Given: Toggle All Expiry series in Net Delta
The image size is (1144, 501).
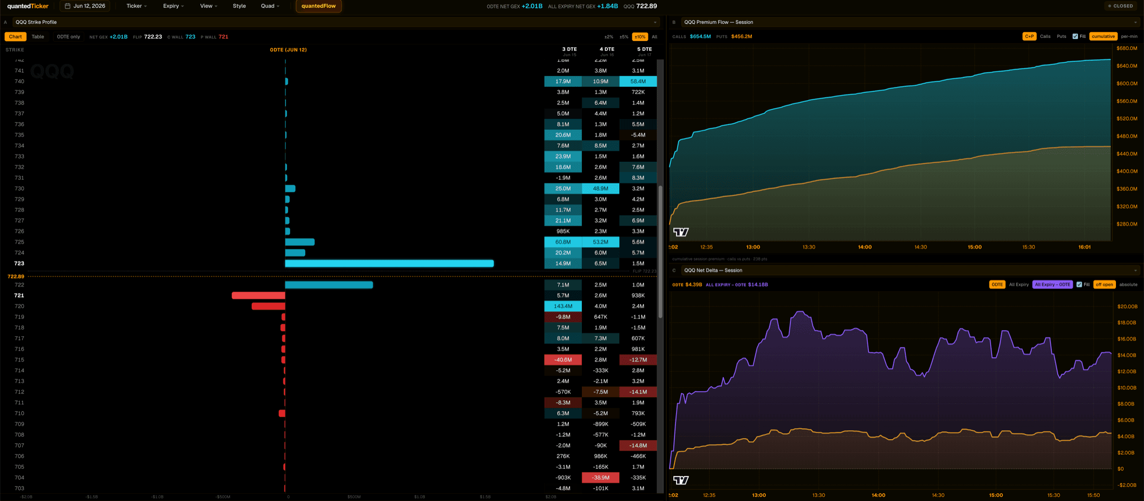Looking at the screenshot, I should (1019, 284).
